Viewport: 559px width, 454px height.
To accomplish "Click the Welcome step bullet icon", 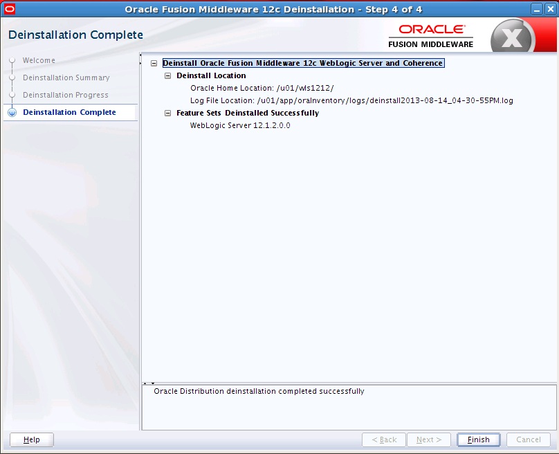I will coord(12,60).
